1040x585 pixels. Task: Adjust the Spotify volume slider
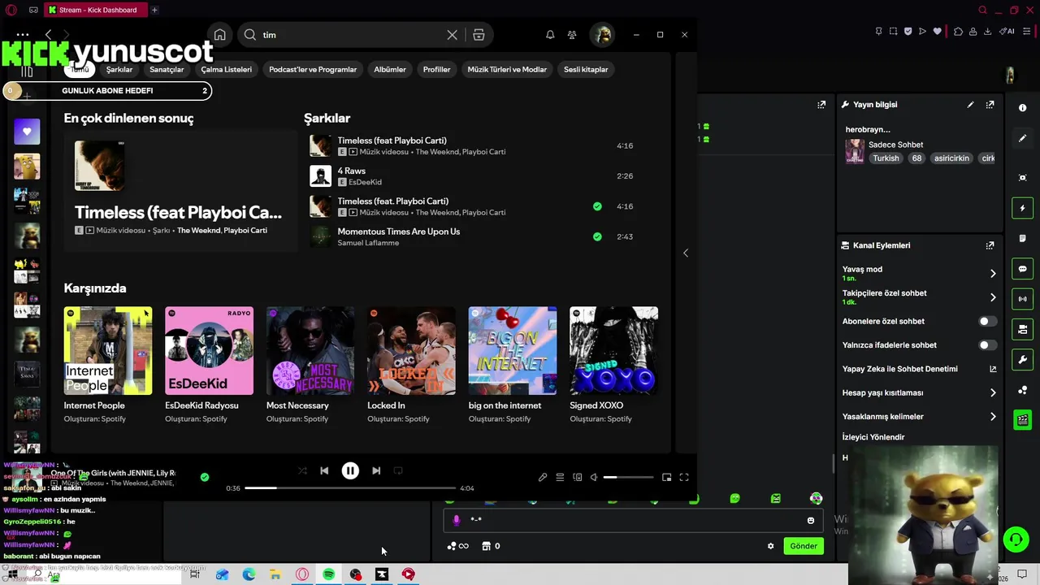pos(628,478)
